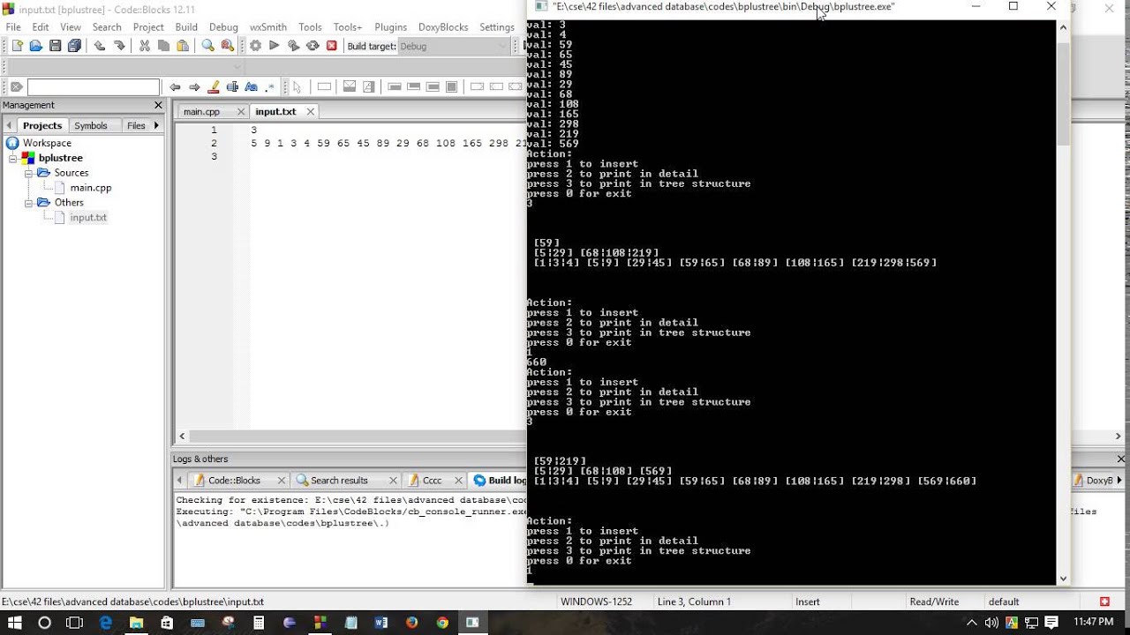Screen dimensions: 1130x635
Task: Open the File menu
Action: pyautogui.click(x=13, y=27)
